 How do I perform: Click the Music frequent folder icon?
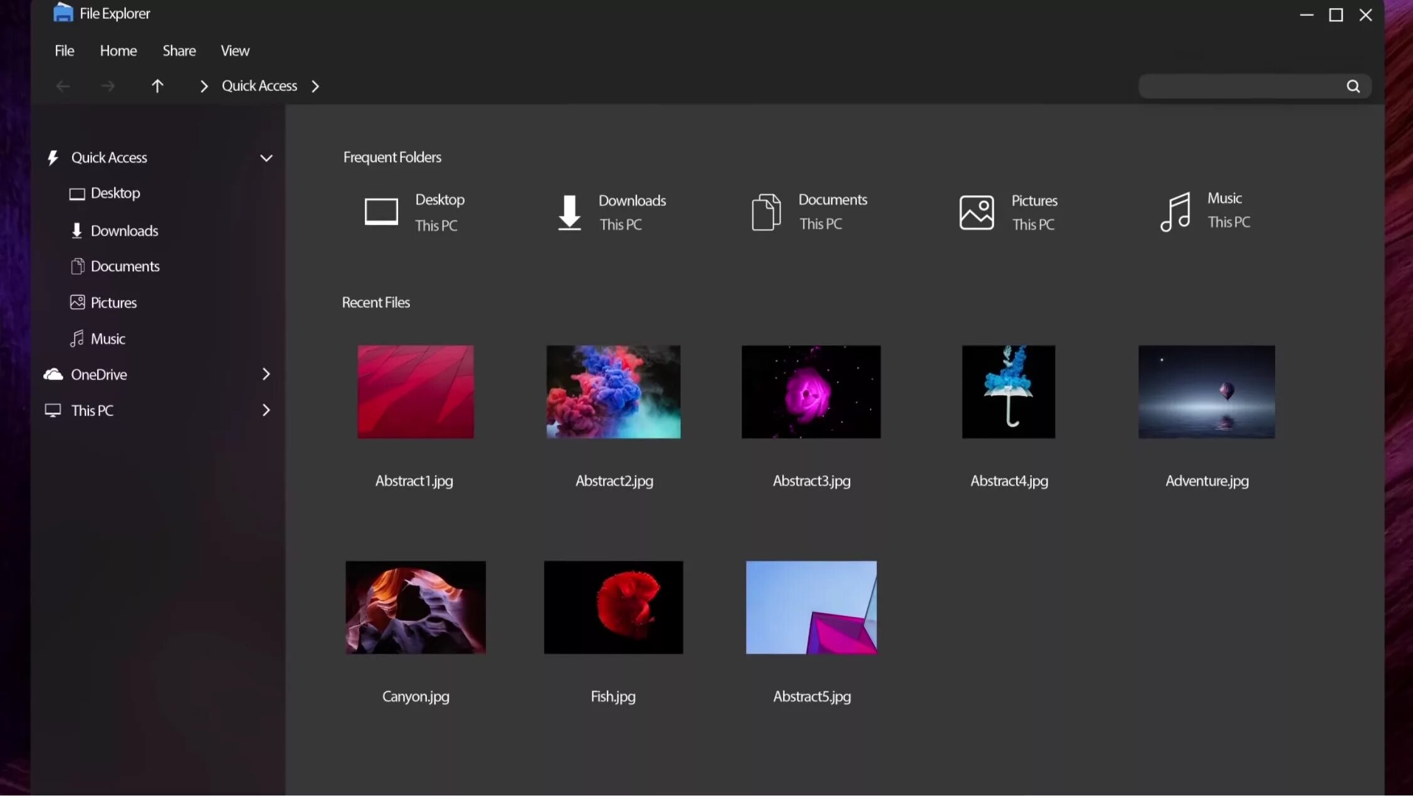point(1177,210)
